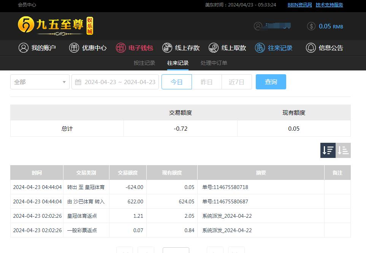This screenshot has height=253, width=366.
Task: Open the BBIN资讯网 link
Action: [x=299, y=5]
